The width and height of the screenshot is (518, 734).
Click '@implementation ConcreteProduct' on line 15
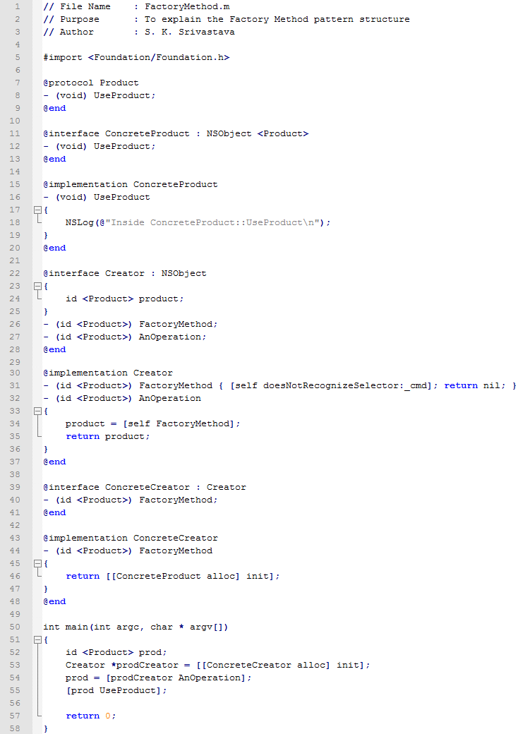[131, 184]
